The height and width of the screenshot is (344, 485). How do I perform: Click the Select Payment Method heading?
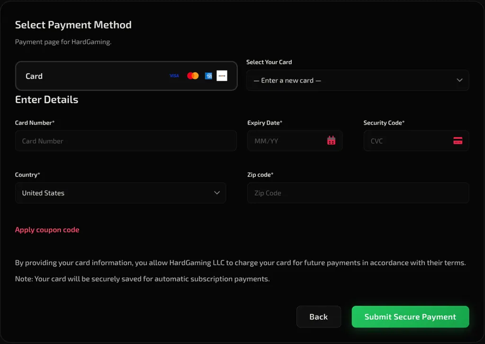click(73, 25)
